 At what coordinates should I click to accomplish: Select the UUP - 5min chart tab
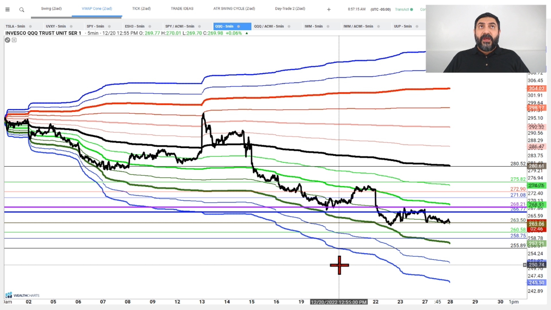click(403, 26)
